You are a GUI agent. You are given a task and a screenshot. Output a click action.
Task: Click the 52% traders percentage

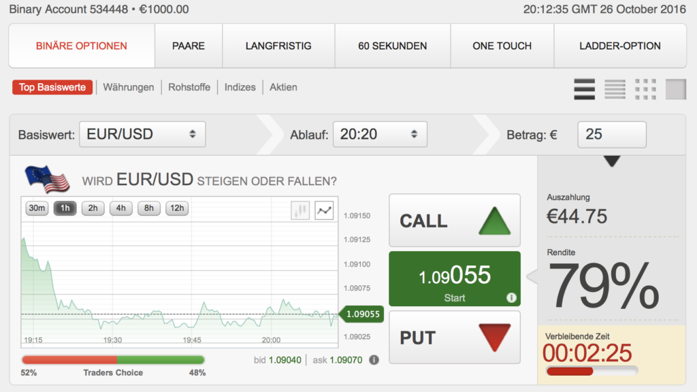click(x=29, y=373)
